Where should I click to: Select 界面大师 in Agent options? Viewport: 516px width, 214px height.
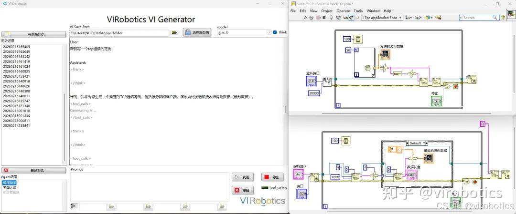(x=10, y=187)
